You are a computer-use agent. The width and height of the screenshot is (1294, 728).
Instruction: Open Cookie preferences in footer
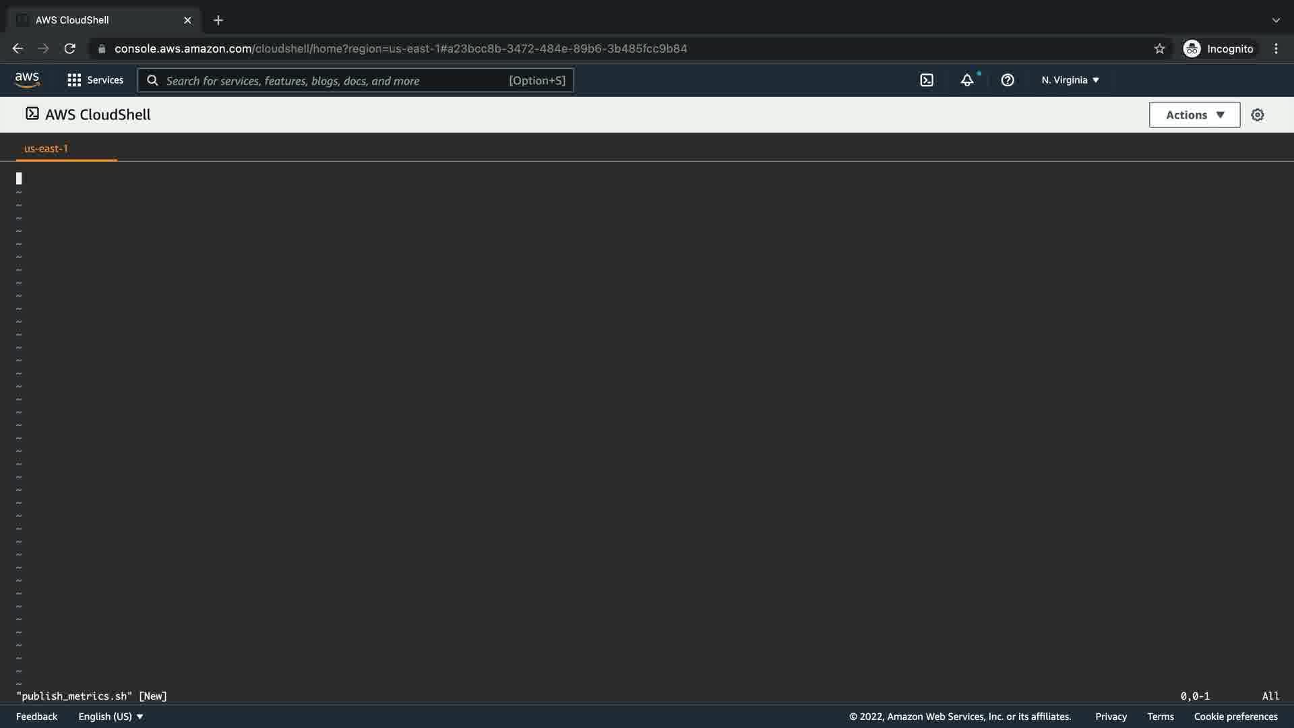(1235, 717)
